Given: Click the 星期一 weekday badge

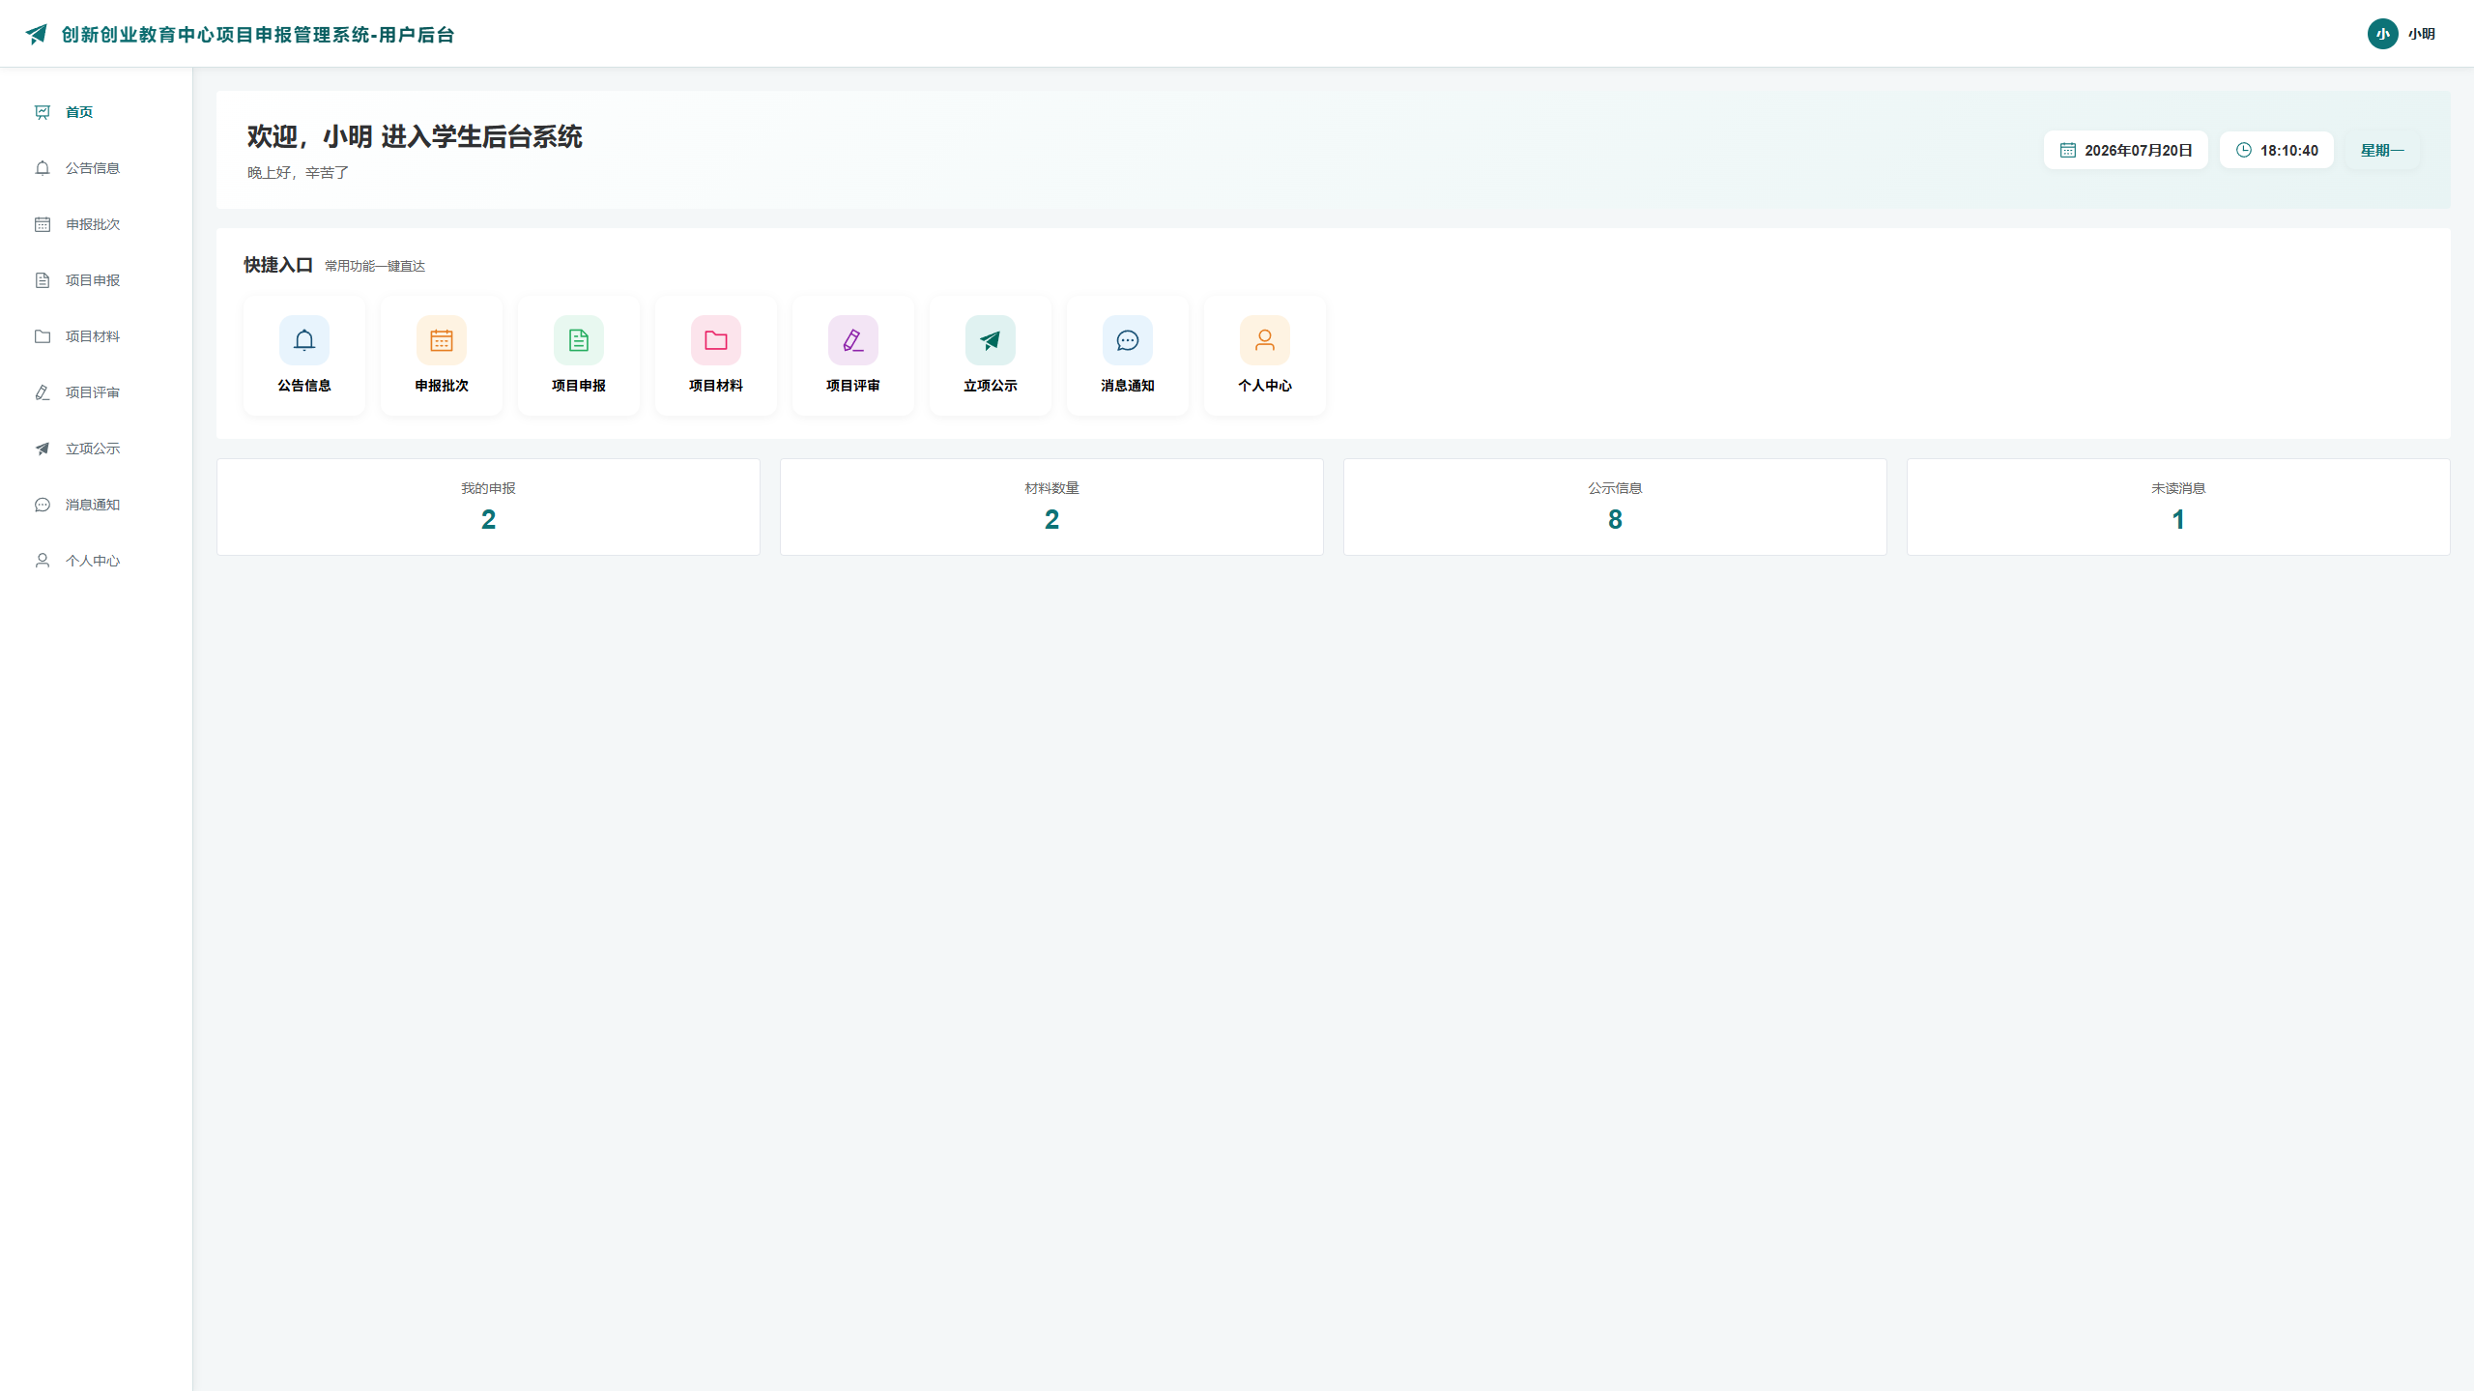Looking at the screenshot, I should (x=2382, y=150).
